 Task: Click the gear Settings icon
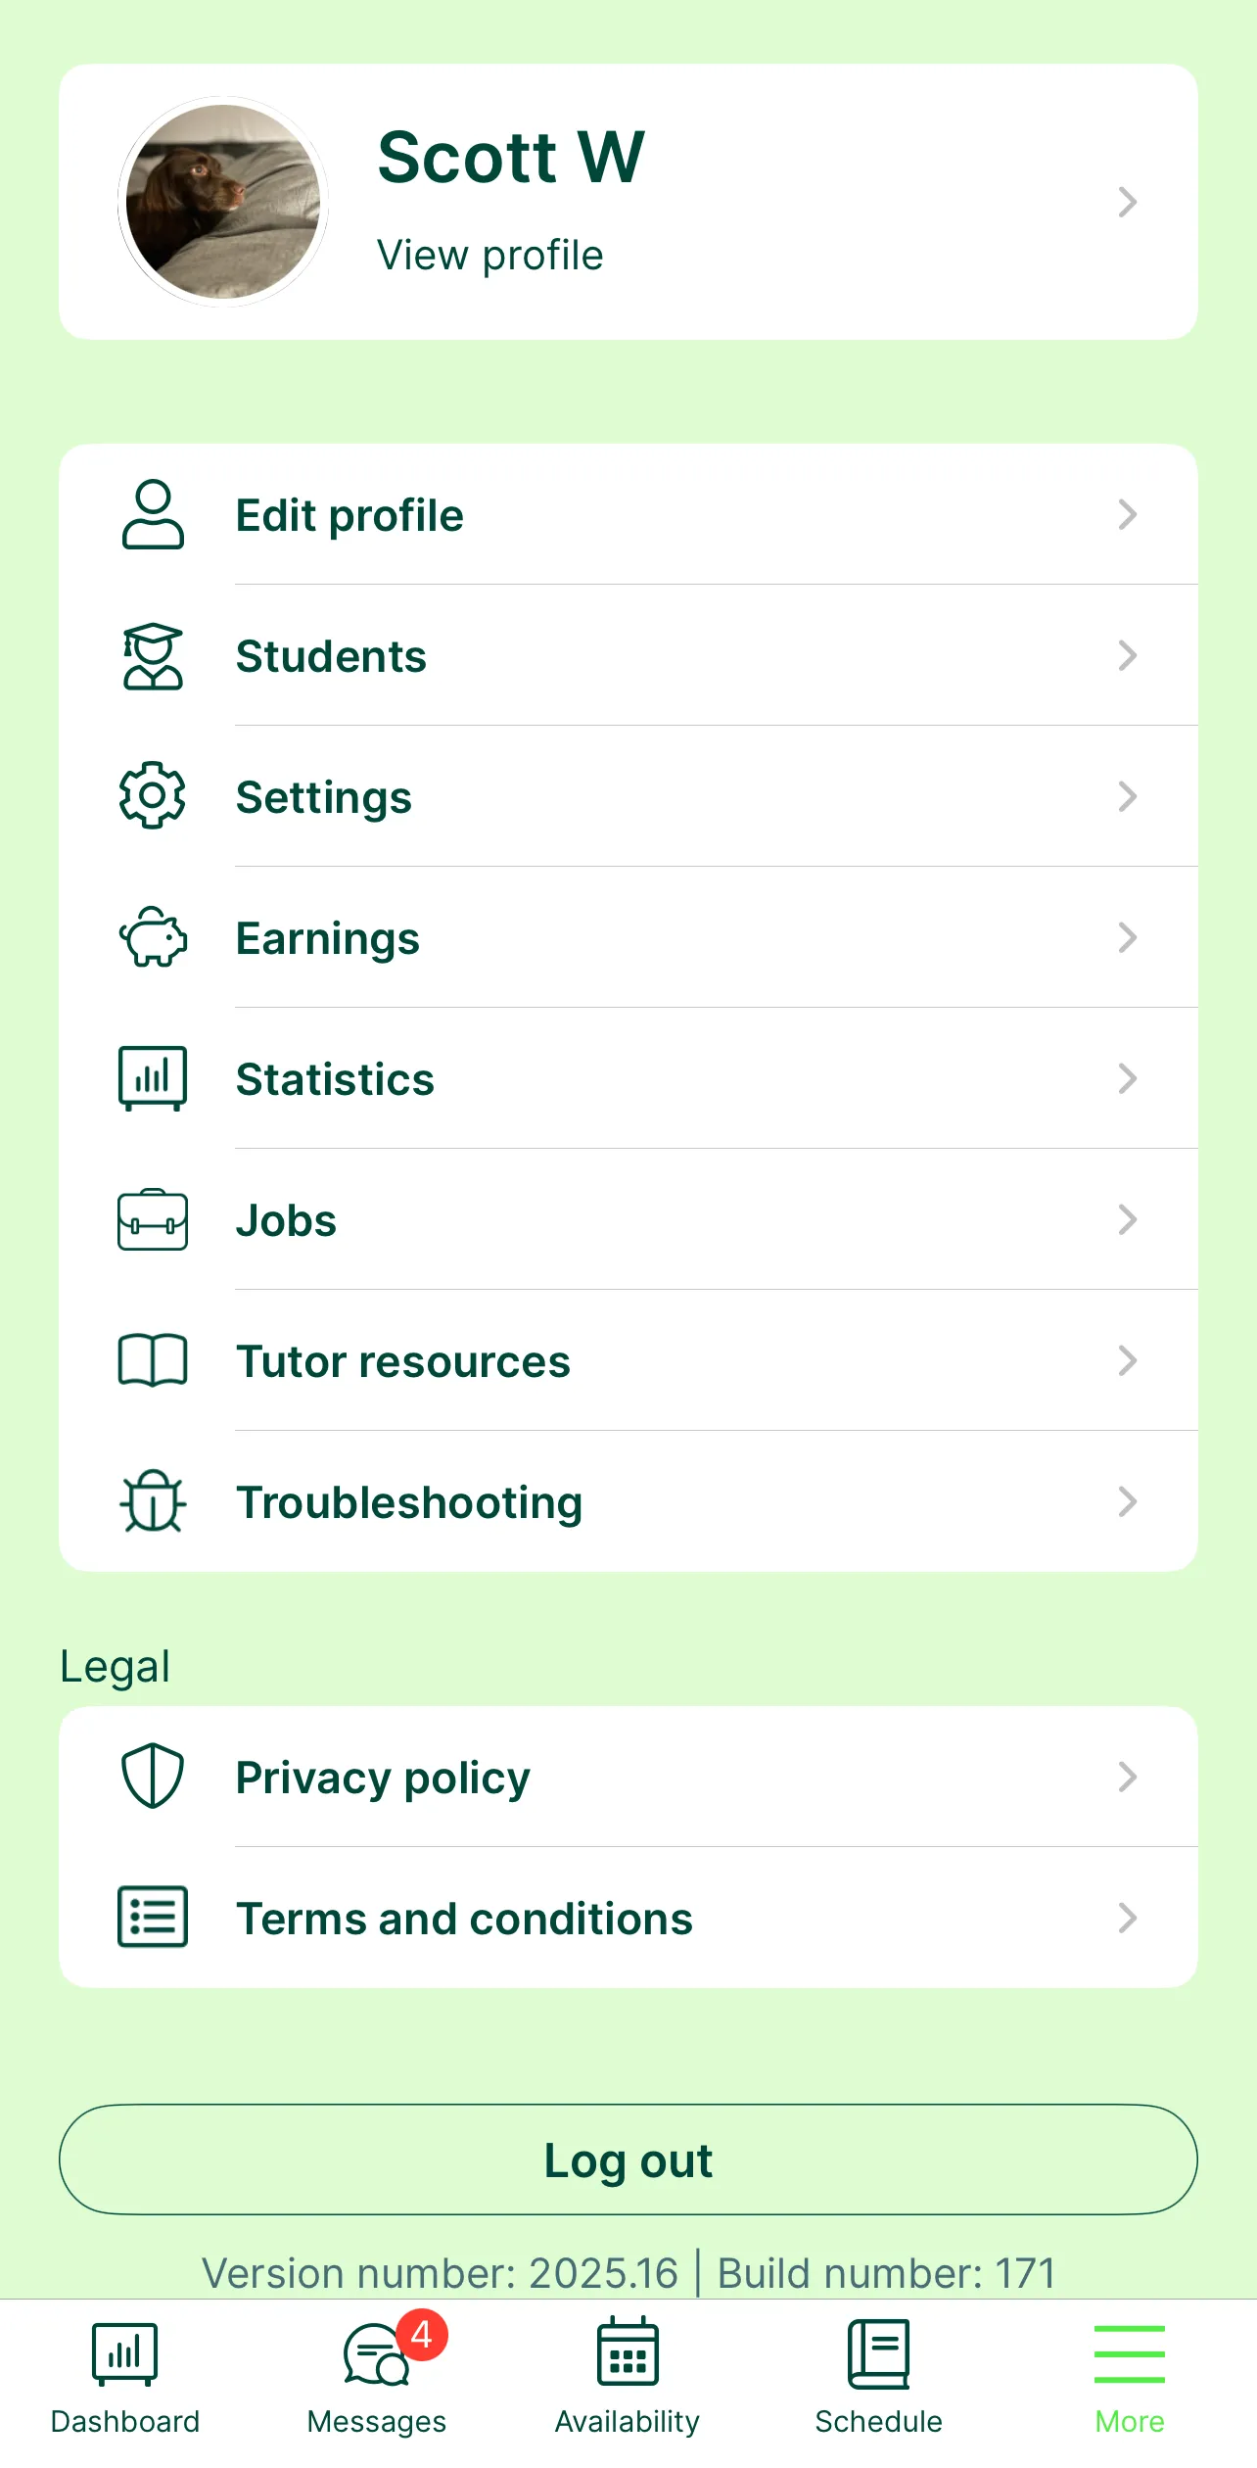[x=152, y=795]
